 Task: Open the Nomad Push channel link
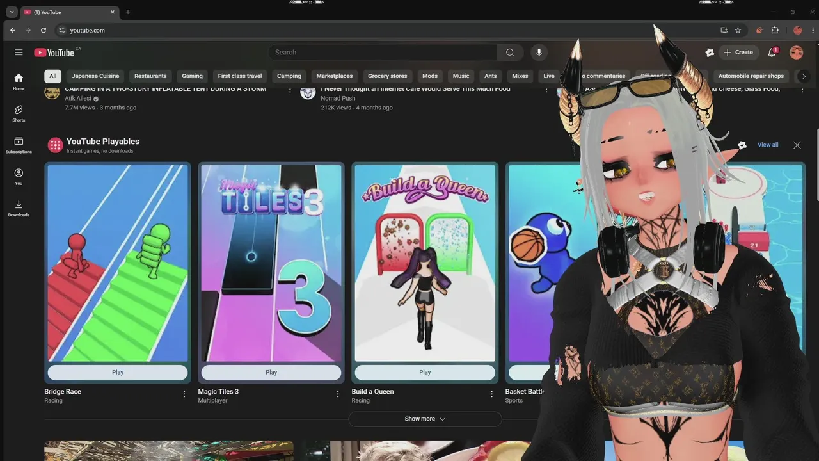click(x=338, y=99)
